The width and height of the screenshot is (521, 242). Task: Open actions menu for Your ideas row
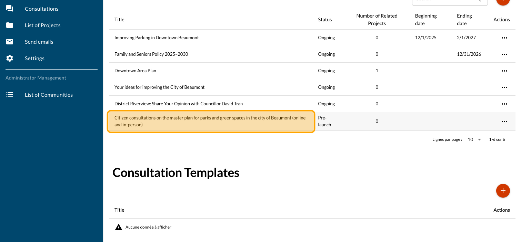(x=504, y=87)
